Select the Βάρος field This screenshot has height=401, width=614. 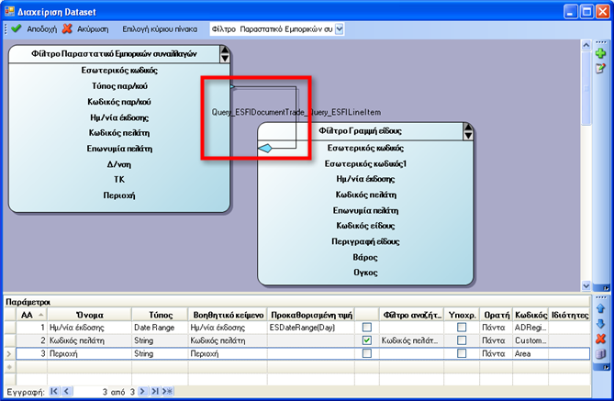point(365,257)
